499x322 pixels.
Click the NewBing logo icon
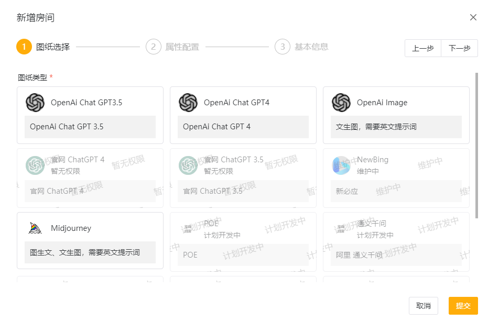pos(341,165)
